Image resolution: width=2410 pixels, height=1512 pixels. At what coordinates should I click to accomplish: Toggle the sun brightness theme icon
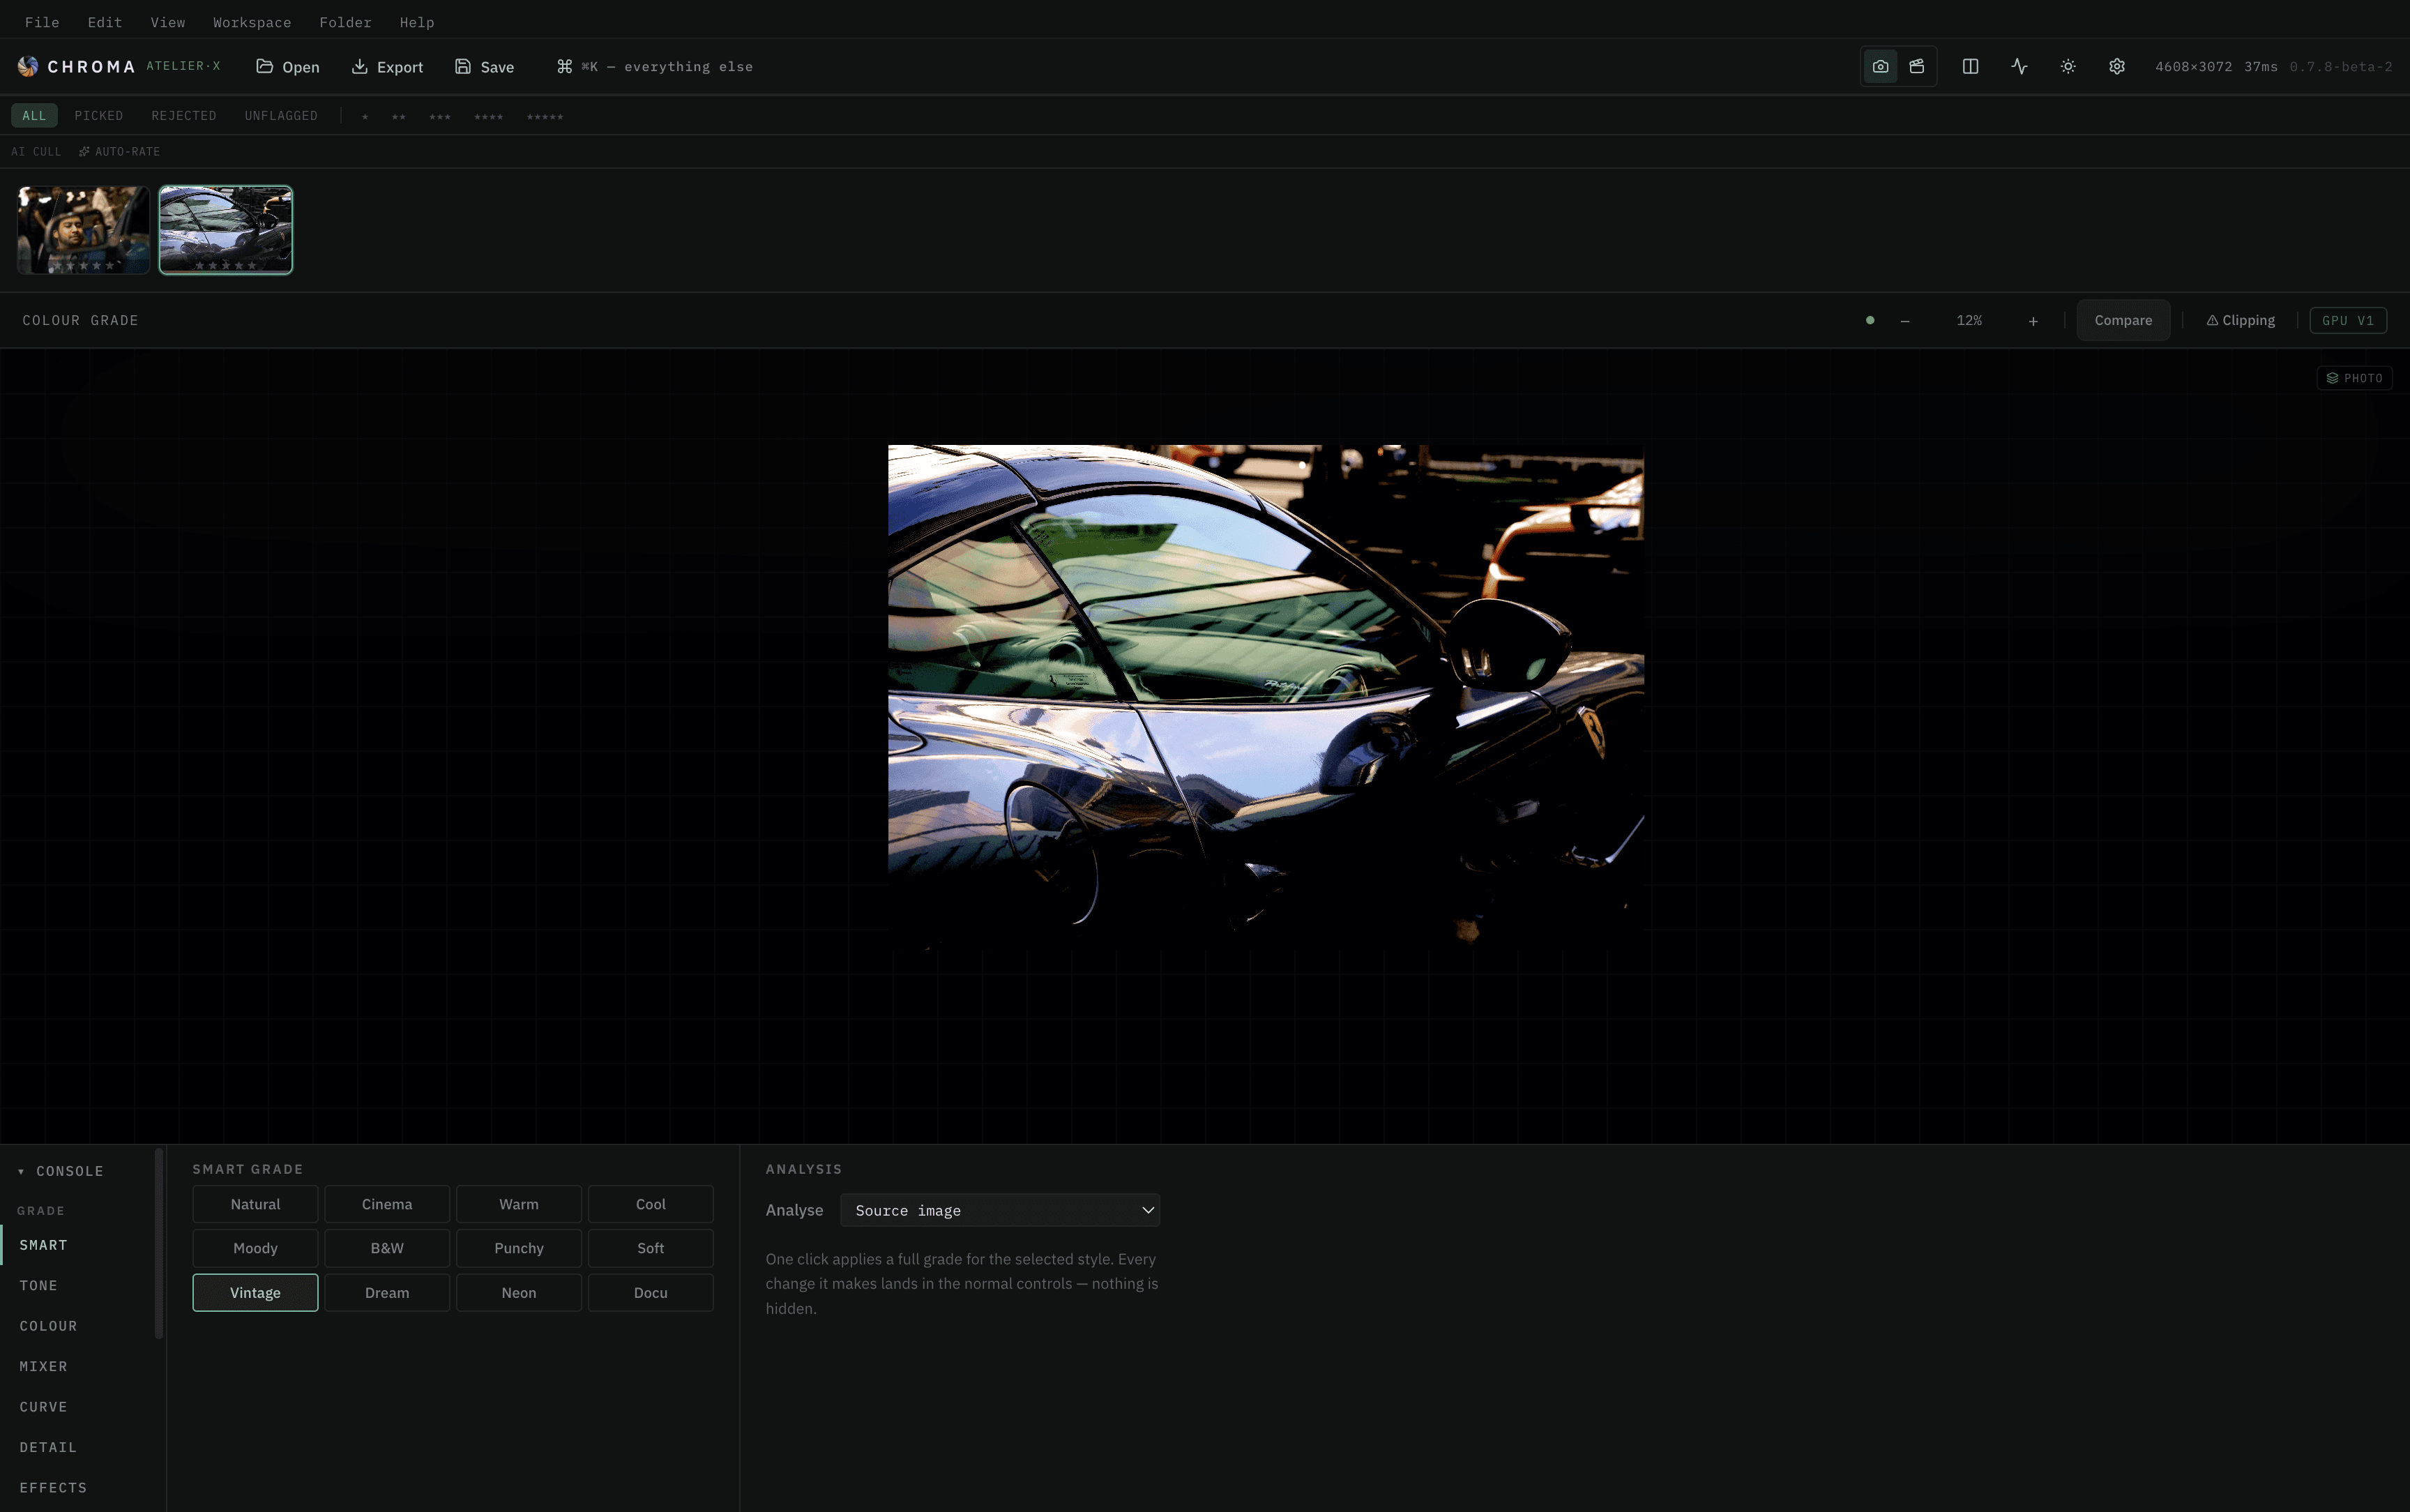pyautogui.click(x=2068, y=67)
